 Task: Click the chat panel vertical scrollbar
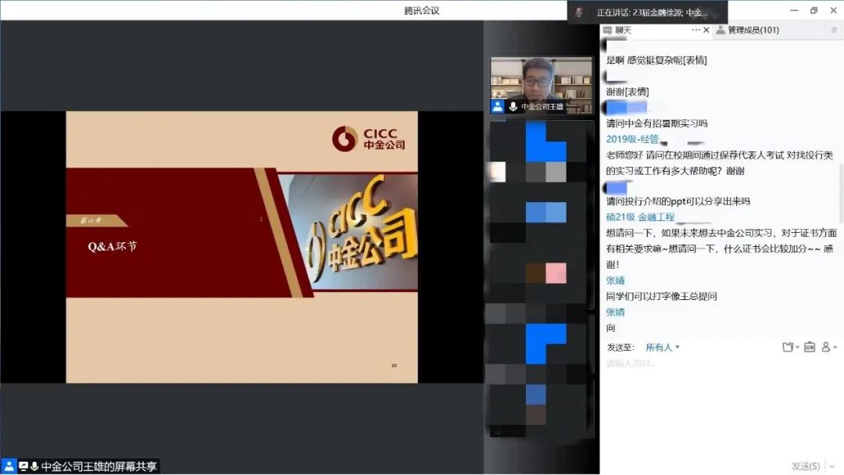click(841, 194)
